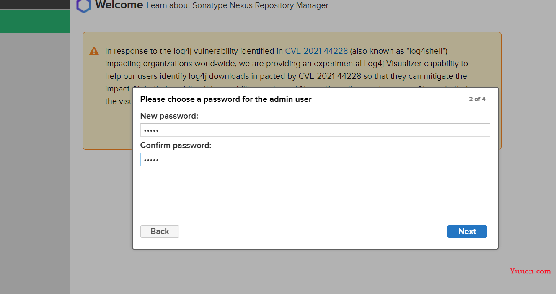Click the Welcome page heading

119,5
